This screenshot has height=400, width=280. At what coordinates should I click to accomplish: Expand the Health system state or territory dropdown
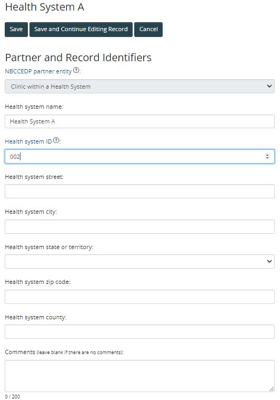click(139, 261)
